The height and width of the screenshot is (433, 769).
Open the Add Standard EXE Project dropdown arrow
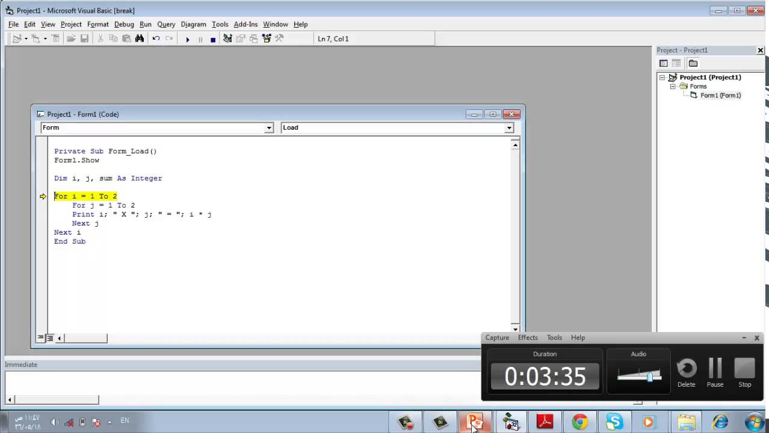[25, 38]
